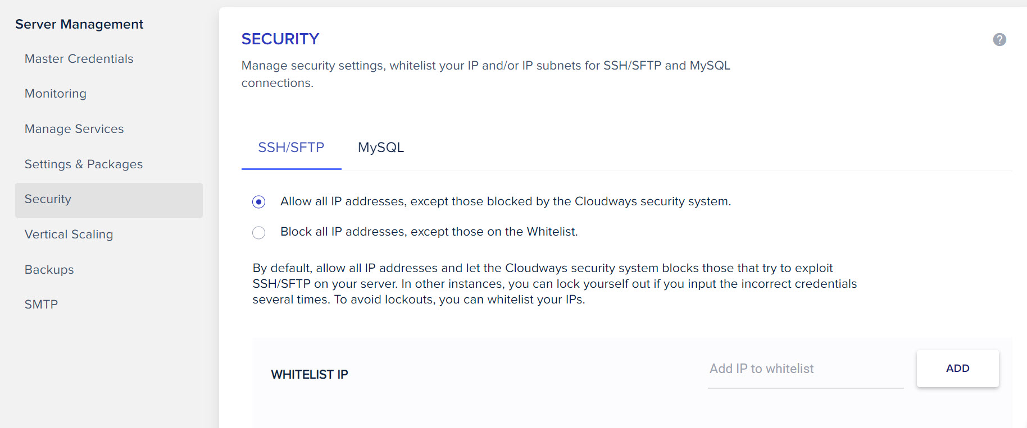Click the Server Management heading
This screenshot has width=1027, height=428.
point(79,24)
